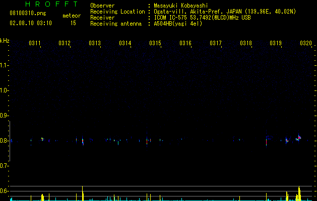The width and height of the screenshot is (317, 201).
Task: Click the 0311 time marker
Action: click(x=35, y=43)
